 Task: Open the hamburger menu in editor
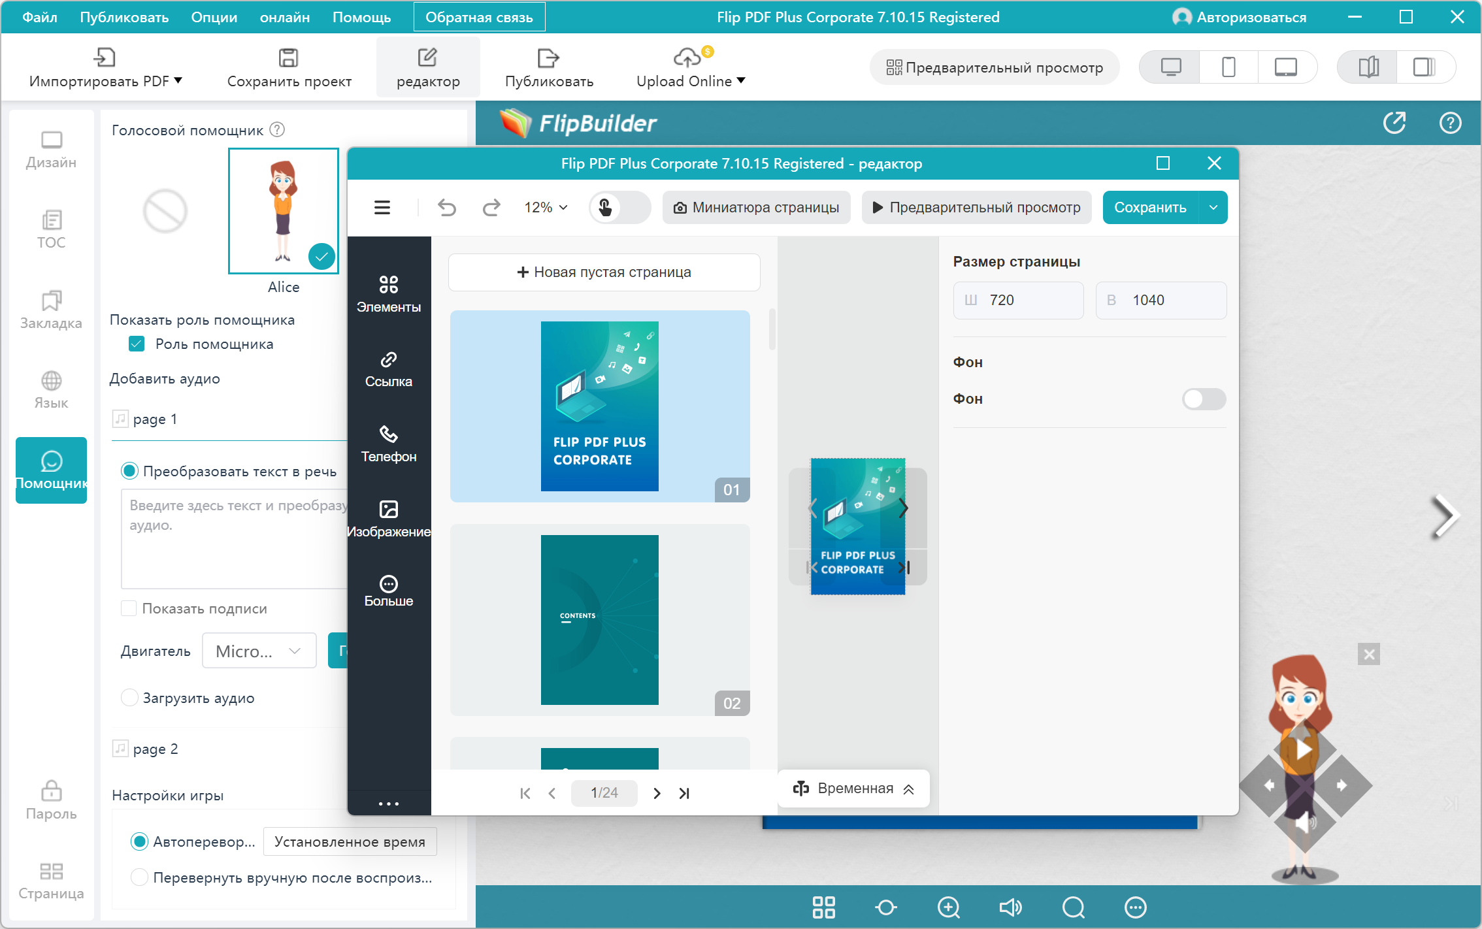pos(382,208)
